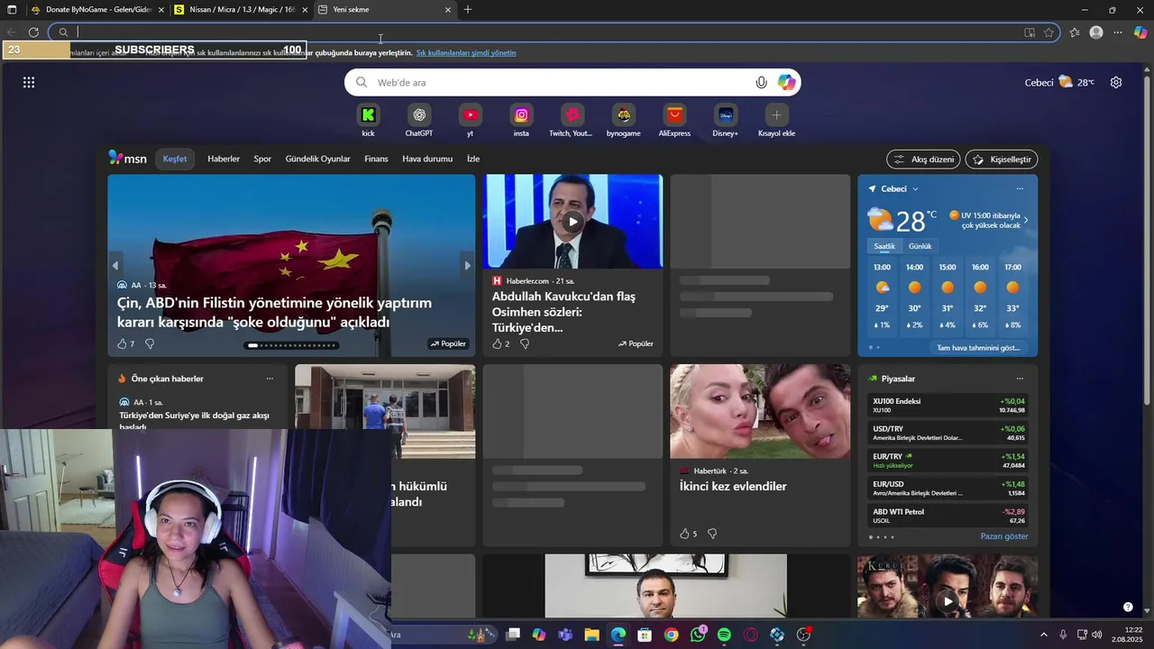Select the Keşfet tab

(x=175, y=159)
